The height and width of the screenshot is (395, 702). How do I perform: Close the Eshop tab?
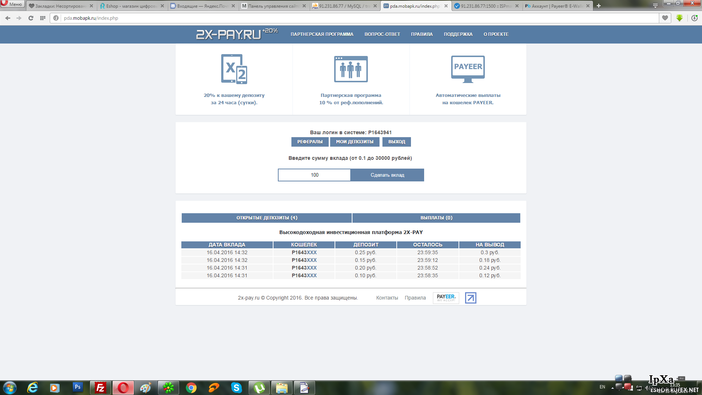point(162,6)
